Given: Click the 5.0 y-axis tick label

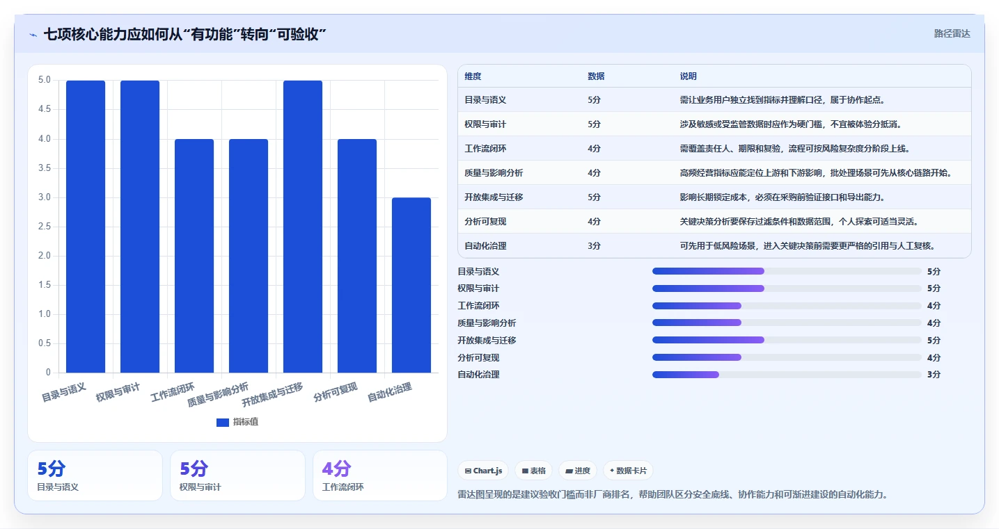Looking at the screenshot, I should [44, 80].
